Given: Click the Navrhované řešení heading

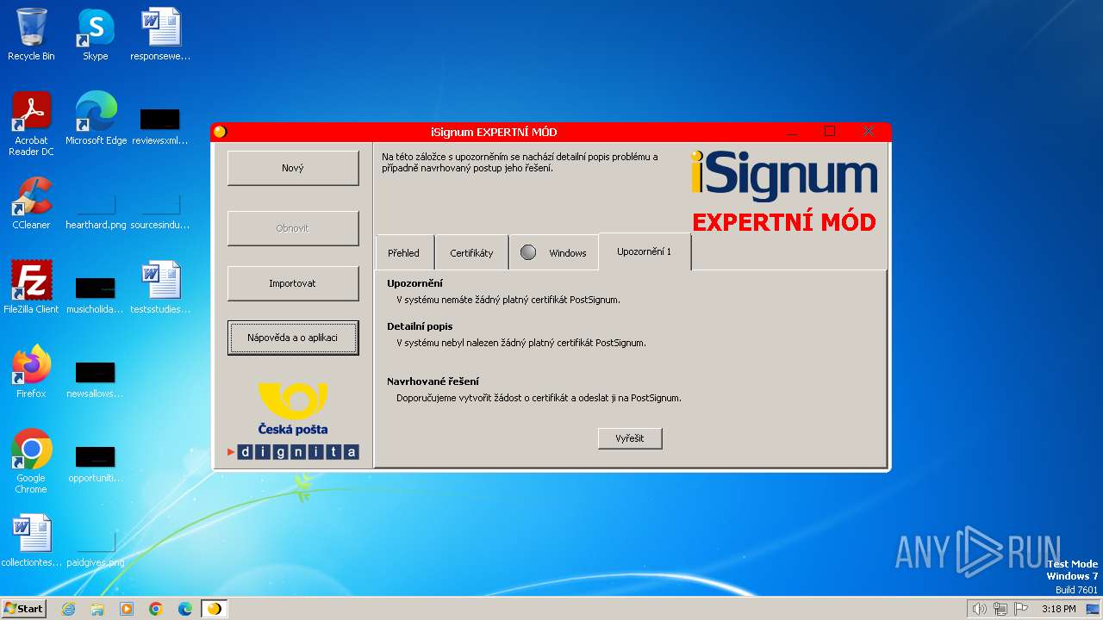Looking at the screenshot, I should [433, 381].
